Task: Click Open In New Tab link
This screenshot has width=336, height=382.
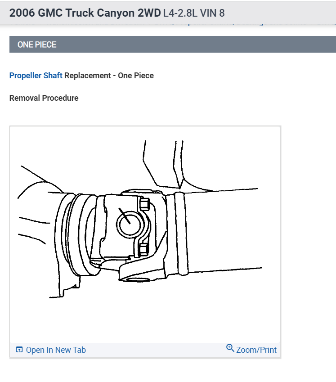Action: click(x=56, y=350)
